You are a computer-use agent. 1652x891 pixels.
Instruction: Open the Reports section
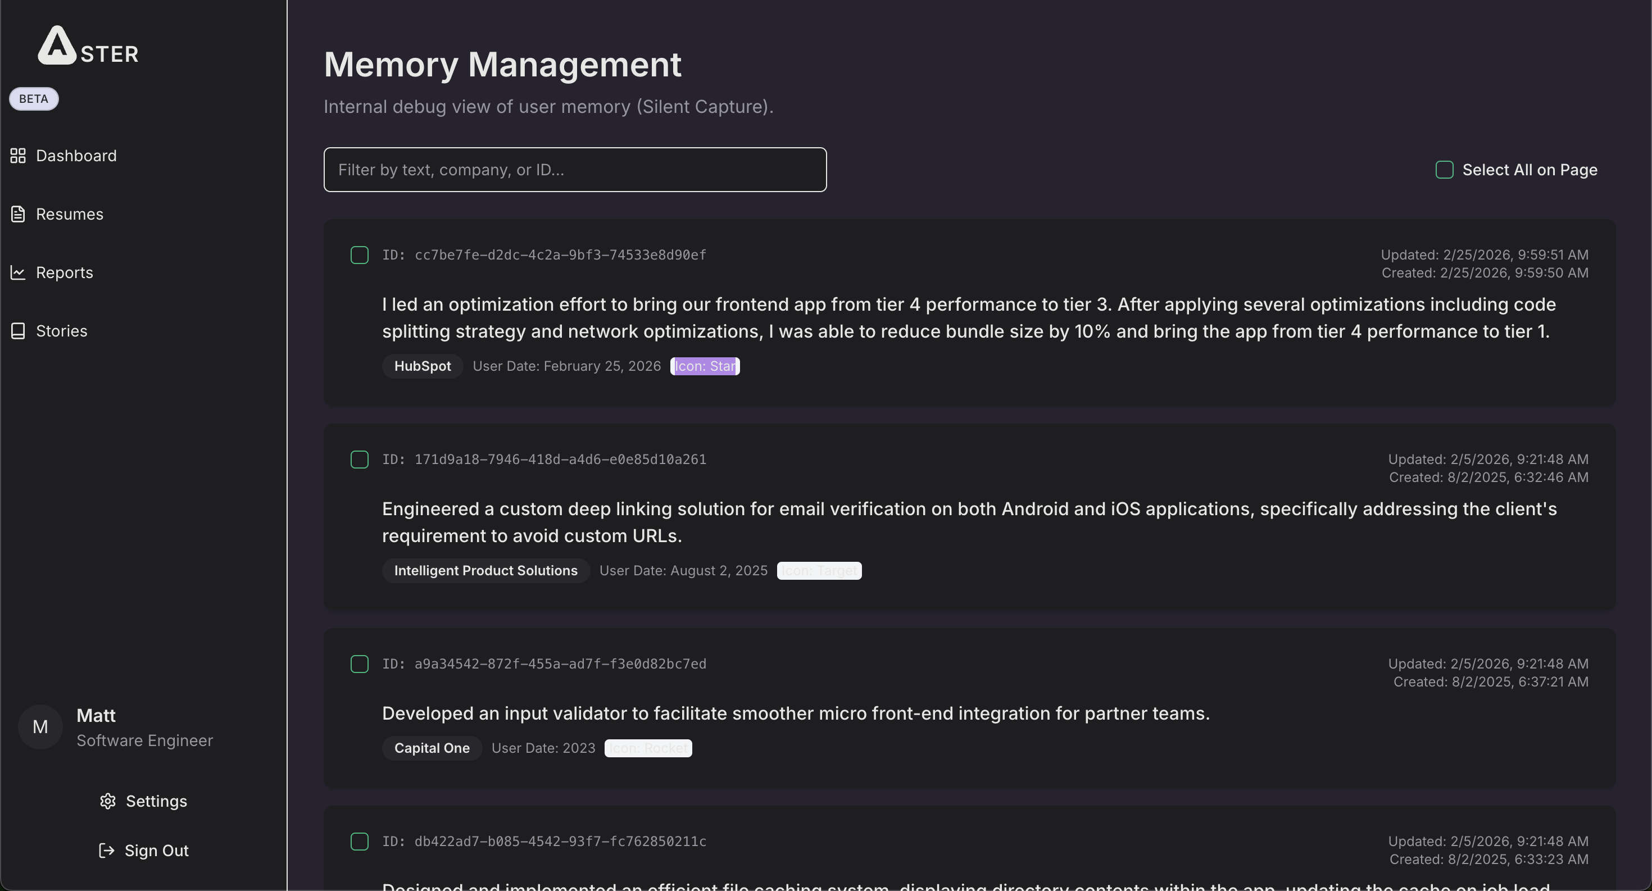(x=64, y=272)
